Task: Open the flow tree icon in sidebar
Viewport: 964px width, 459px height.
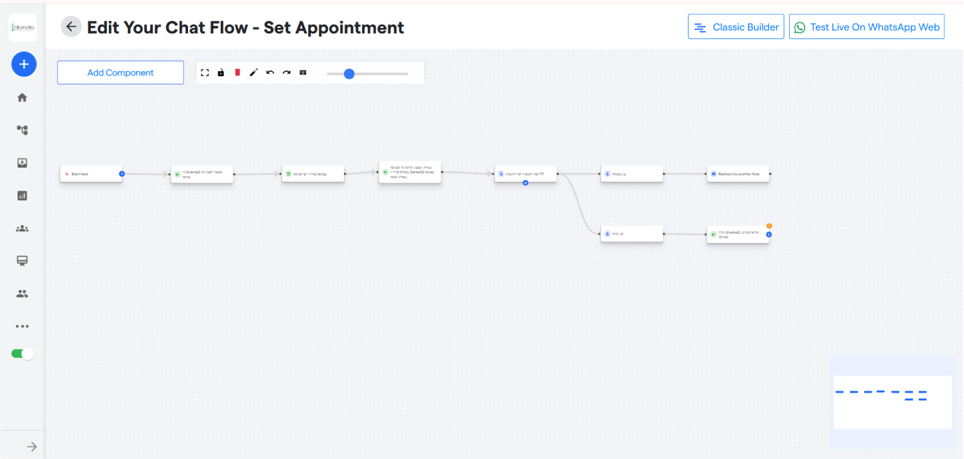Action: pos(22,130)
